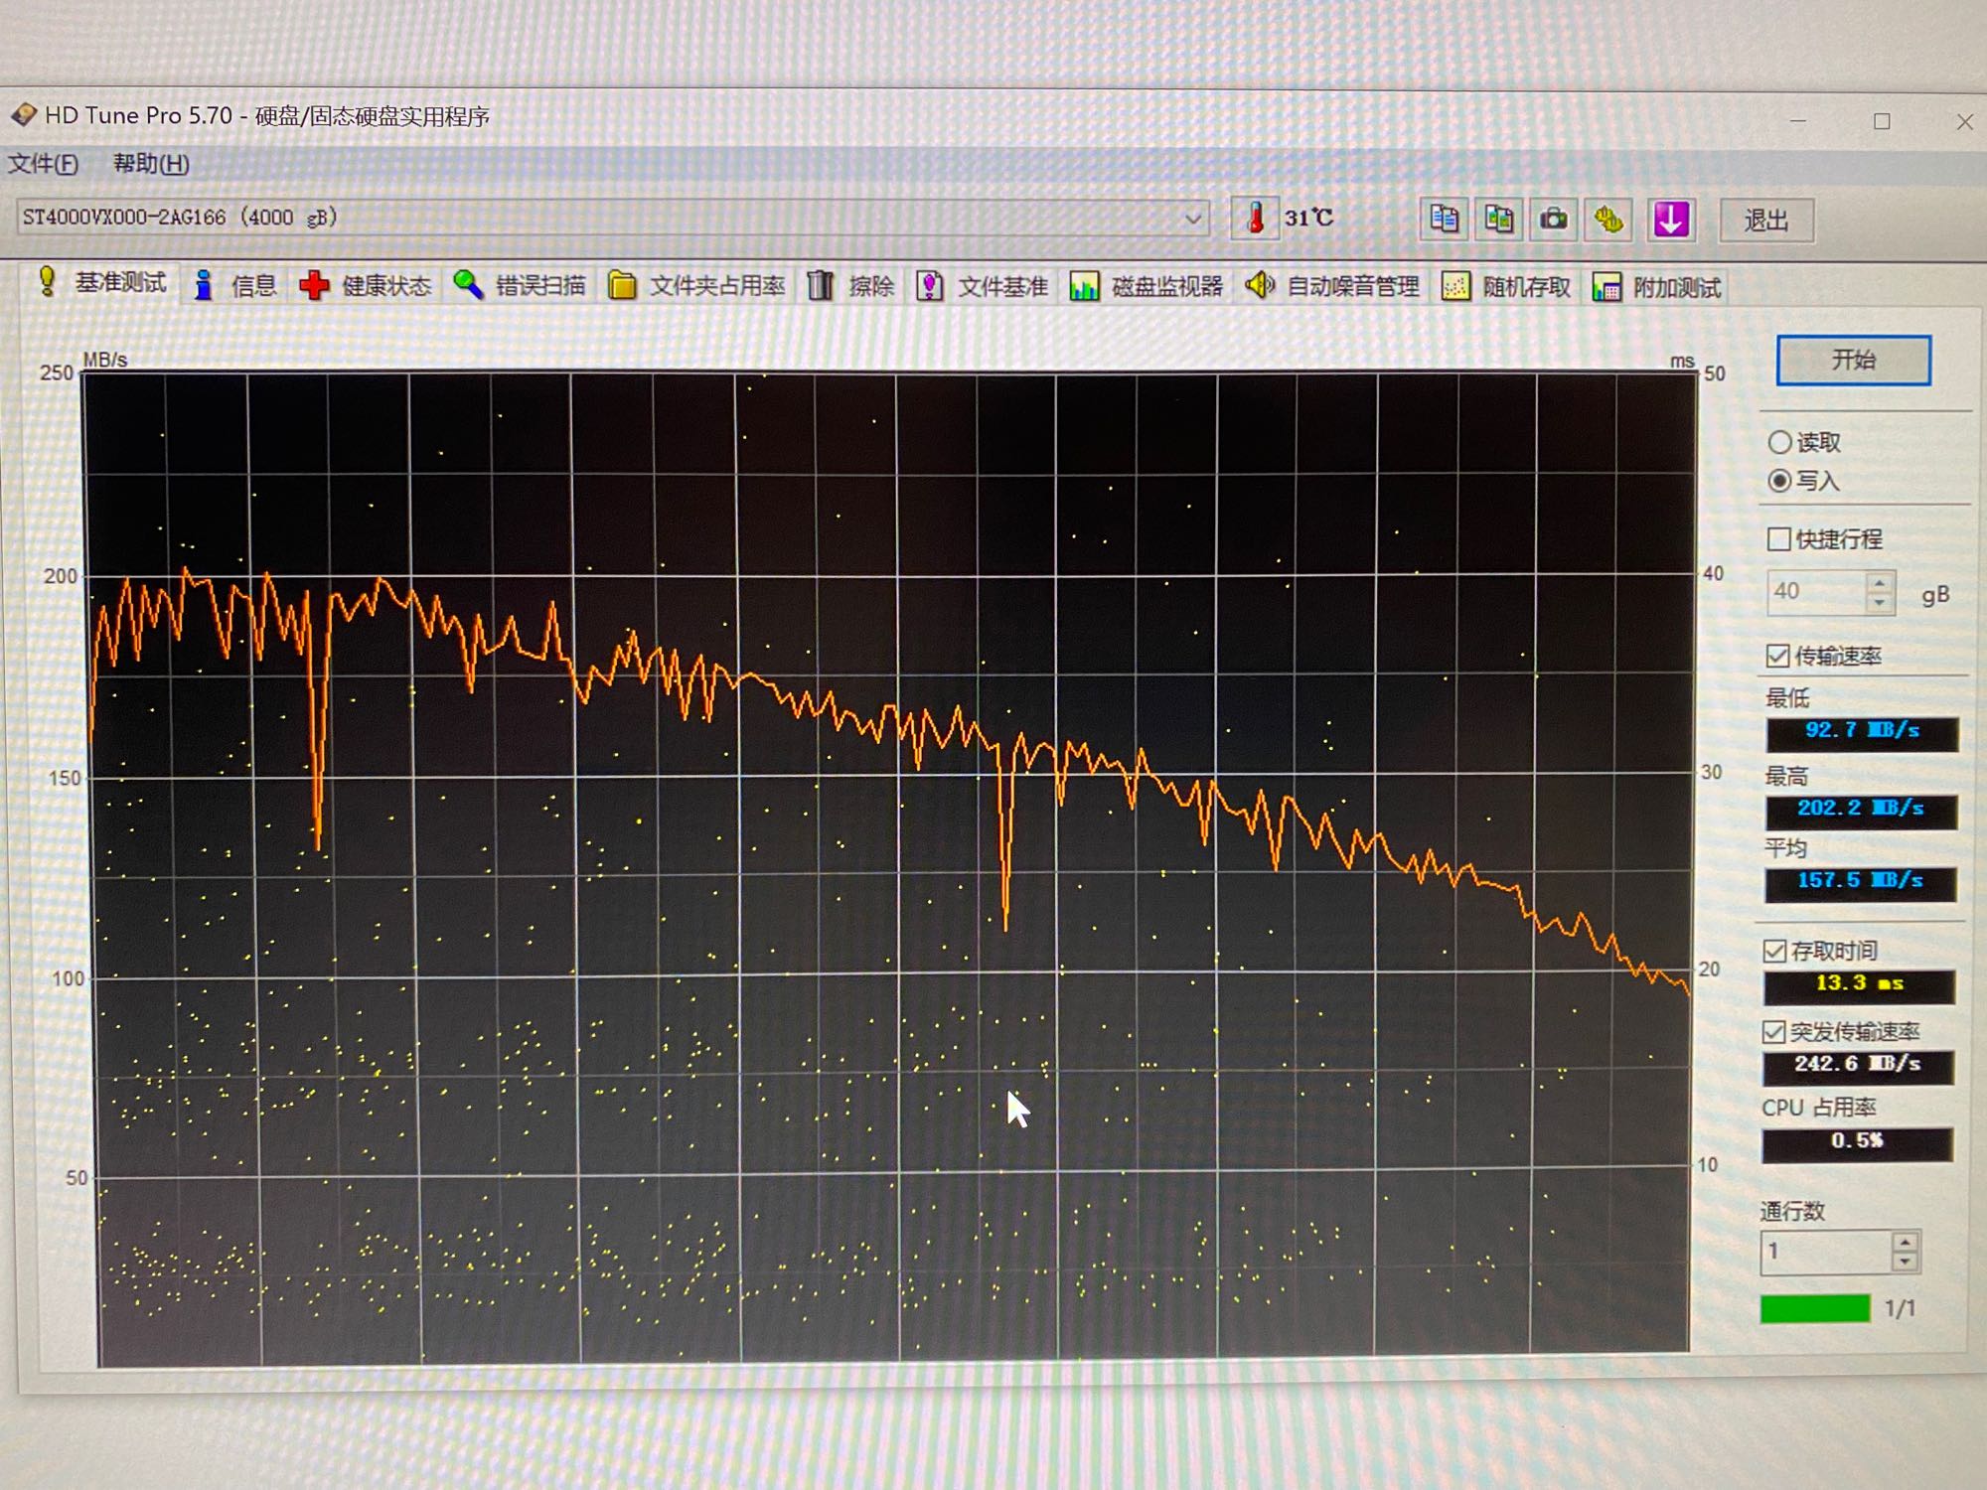Open the ST4000VX000 drive selection dropdown
Viewport: 1987px width, 1490px height.
pos(1193,218)
